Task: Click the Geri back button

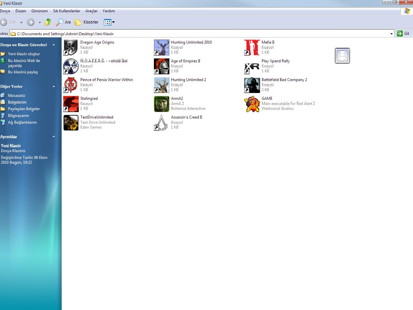Action: [x=8, y=22]
